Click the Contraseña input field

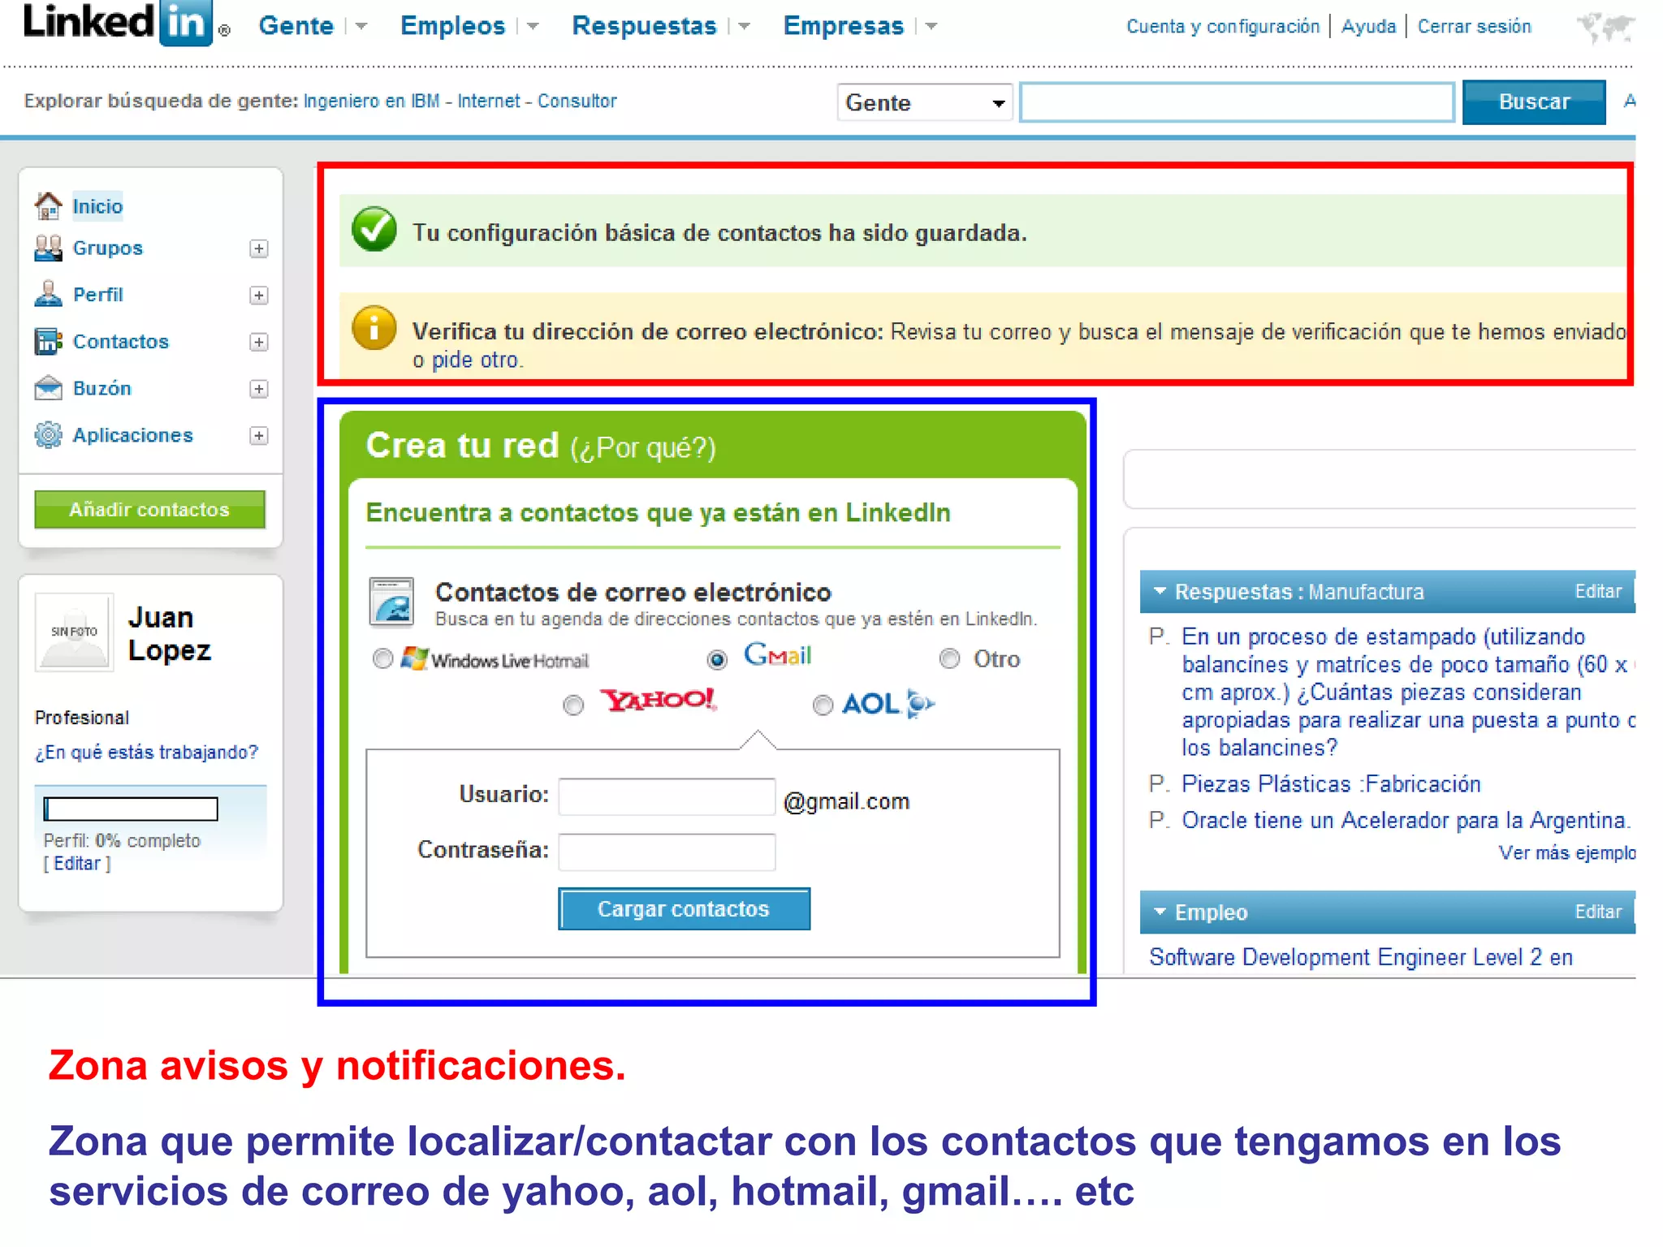pyautogui.click(x=667, y=852)
